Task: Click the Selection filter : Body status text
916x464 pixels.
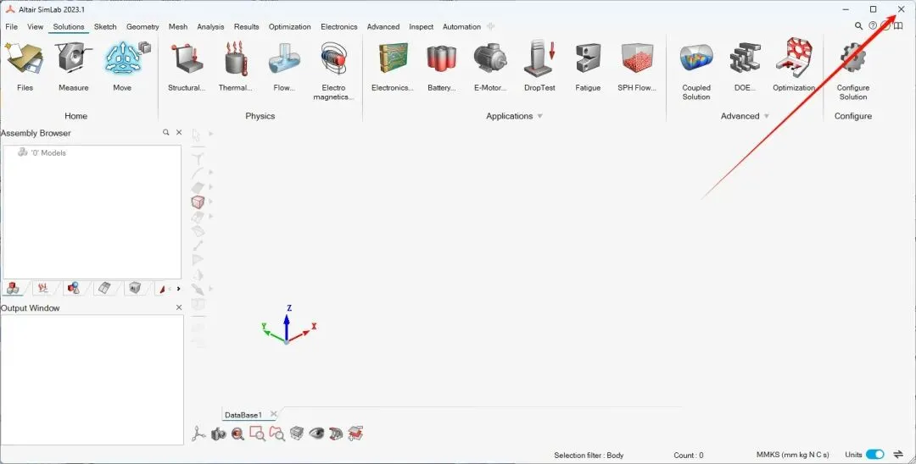Action: [589, 456]
